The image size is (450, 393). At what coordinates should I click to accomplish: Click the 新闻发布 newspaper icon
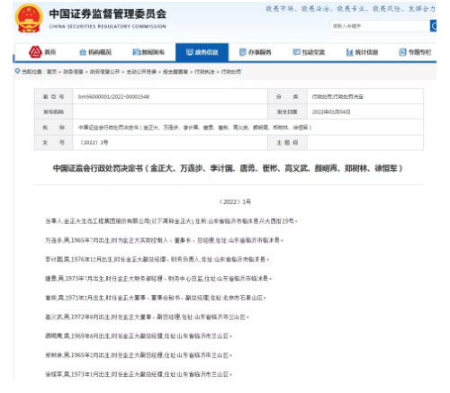click(137, 52)
